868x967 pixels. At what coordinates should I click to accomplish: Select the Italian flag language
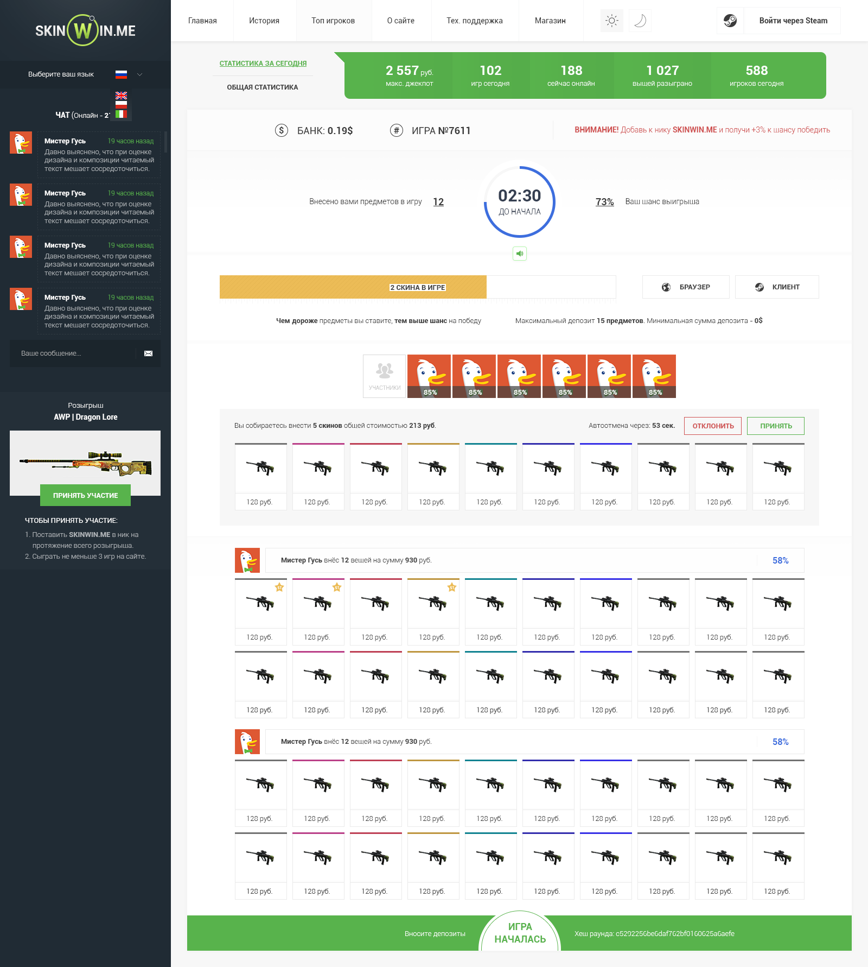[121, 114]
